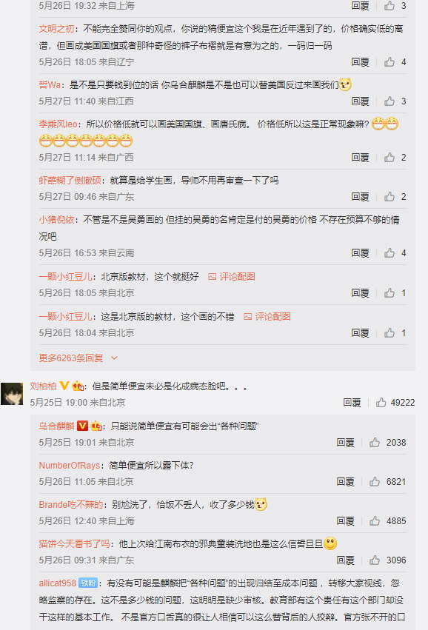This screenshot has width=428, height=630.
Task: Reply to 刘柏柏's comment
Action: point(352,402)
